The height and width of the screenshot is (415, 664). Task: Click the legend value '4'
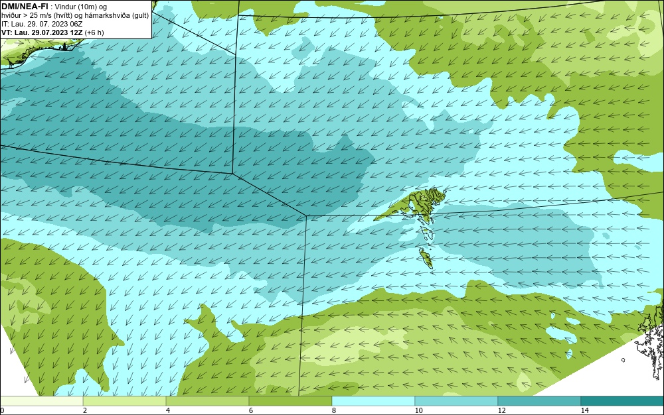(168, 410)
